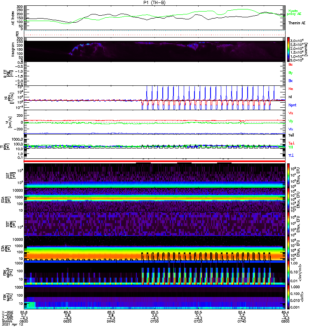Click the 'hhmm' row label
Viewport: 309px width, 330px height.
7,321
